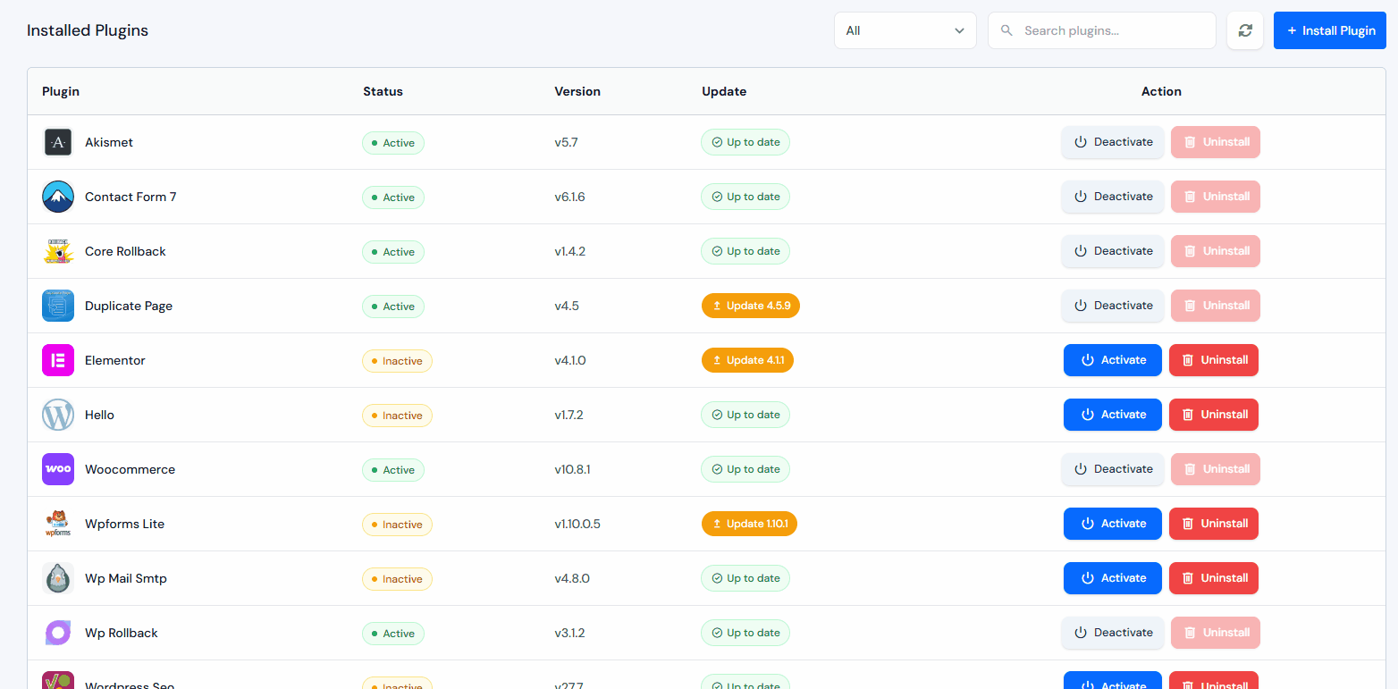Click the Update 4.1.1 badge for Elementor
1398x689 pixels.
click(747, 360)
